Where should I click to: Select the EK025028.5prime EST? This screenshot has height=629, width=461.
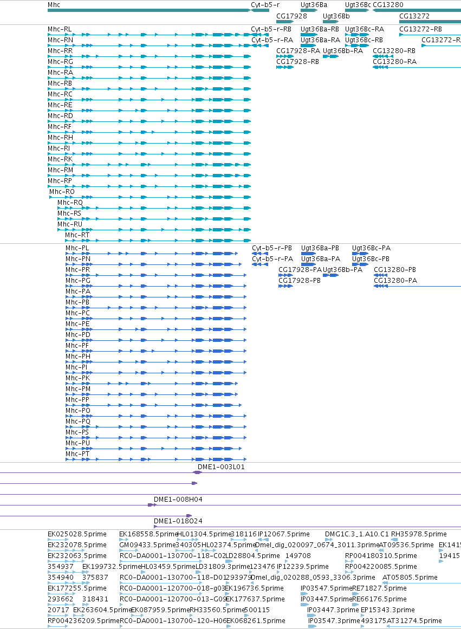(58, 540)
